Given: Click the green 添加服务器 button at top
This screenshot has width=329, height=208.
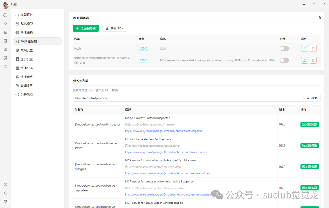Looking at the screenshot, I should pos(86,28).
